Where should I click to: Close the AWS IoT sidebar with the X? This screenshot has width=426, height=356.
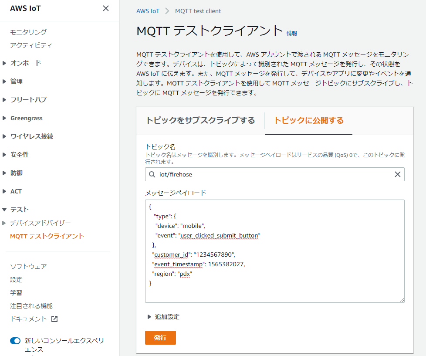pos(106,8)
